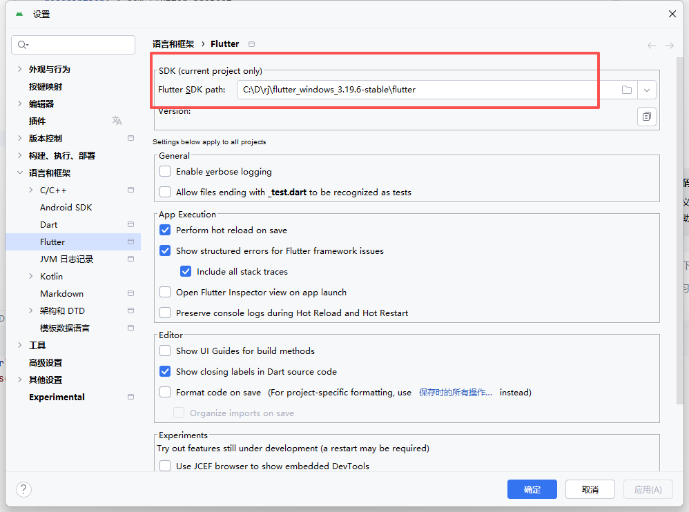
Task: Expand 架构和 DTD subtree
Action: tap(31, 311)
